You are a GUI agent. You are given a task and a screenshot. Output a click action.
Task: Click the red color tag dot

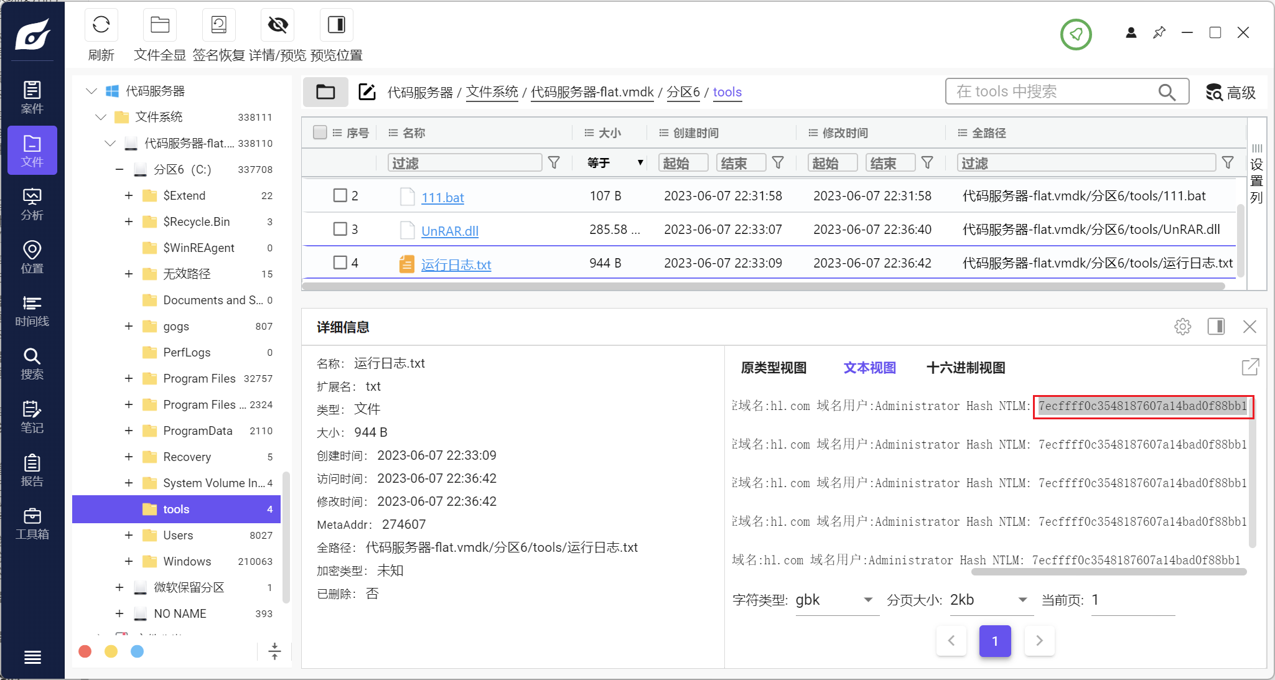85,651
